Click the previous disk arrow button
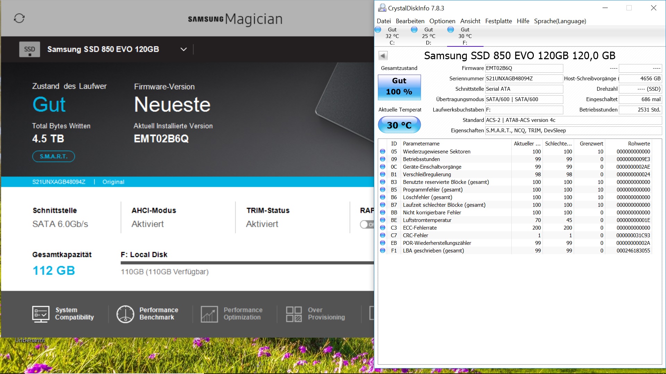This screenshot has width=666, height=374. (x=383, y=55)
